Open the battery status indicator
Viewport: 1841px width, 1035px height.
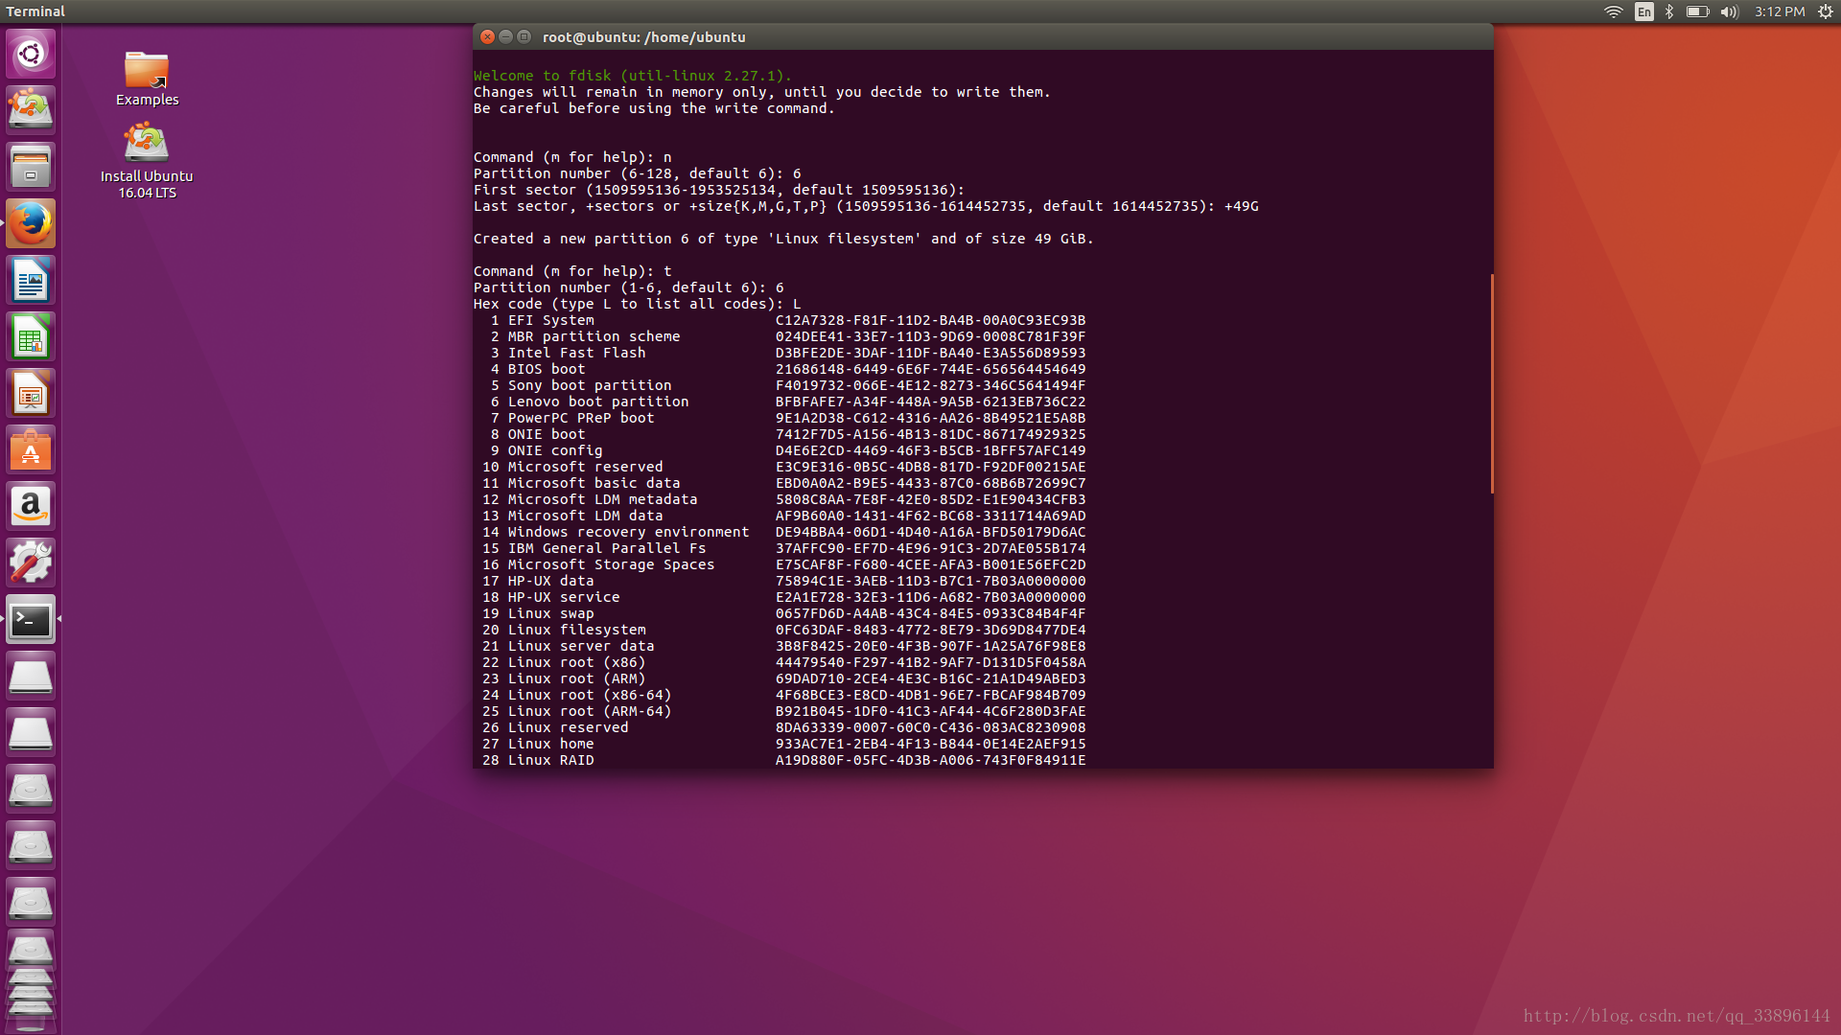point(1697,11)
